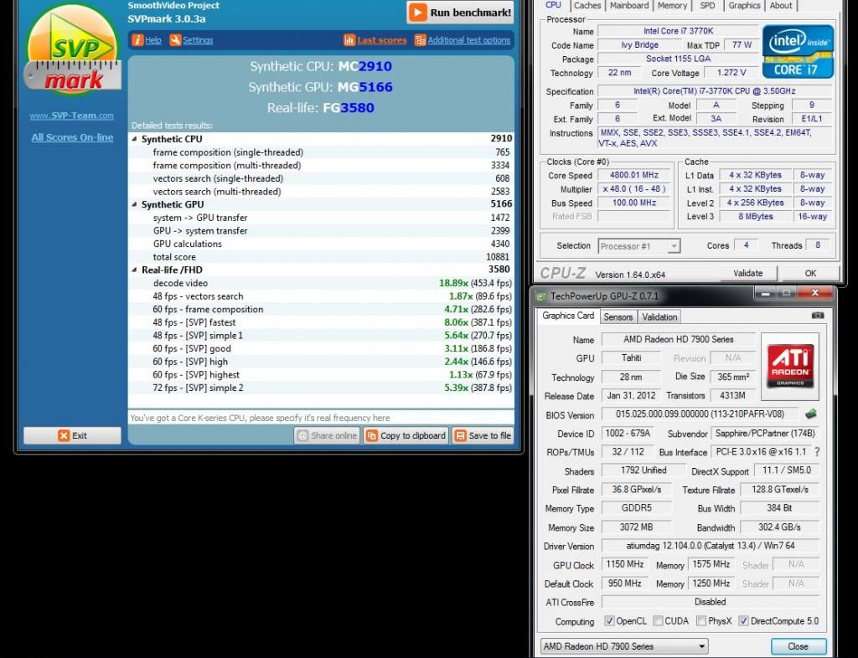This screenshot has height=658, width=858.
Task: Click the BIOS save chip icon
Action: click(810, 414)
